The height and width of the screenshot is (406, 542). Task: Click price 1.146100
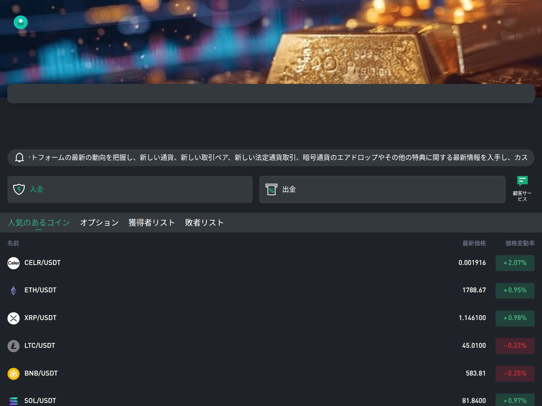click(472, 318)
